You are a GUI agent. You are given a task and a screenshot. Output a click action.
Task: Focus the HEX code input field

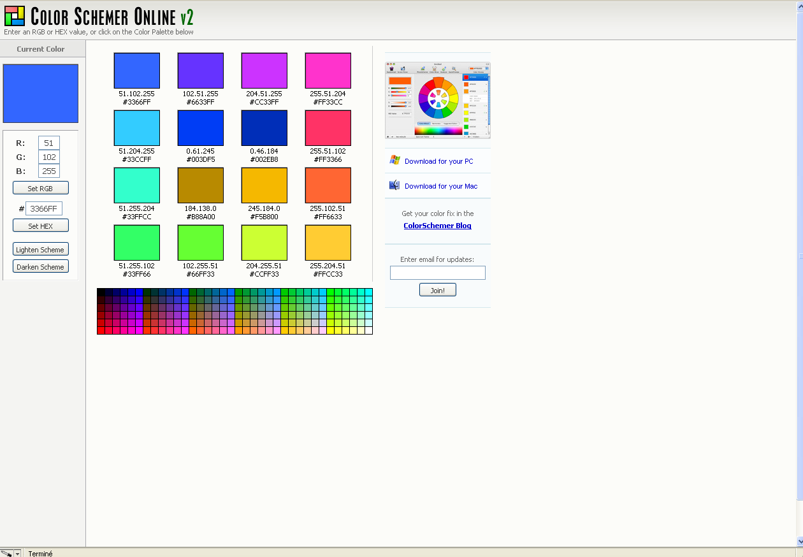click(44, 209)
